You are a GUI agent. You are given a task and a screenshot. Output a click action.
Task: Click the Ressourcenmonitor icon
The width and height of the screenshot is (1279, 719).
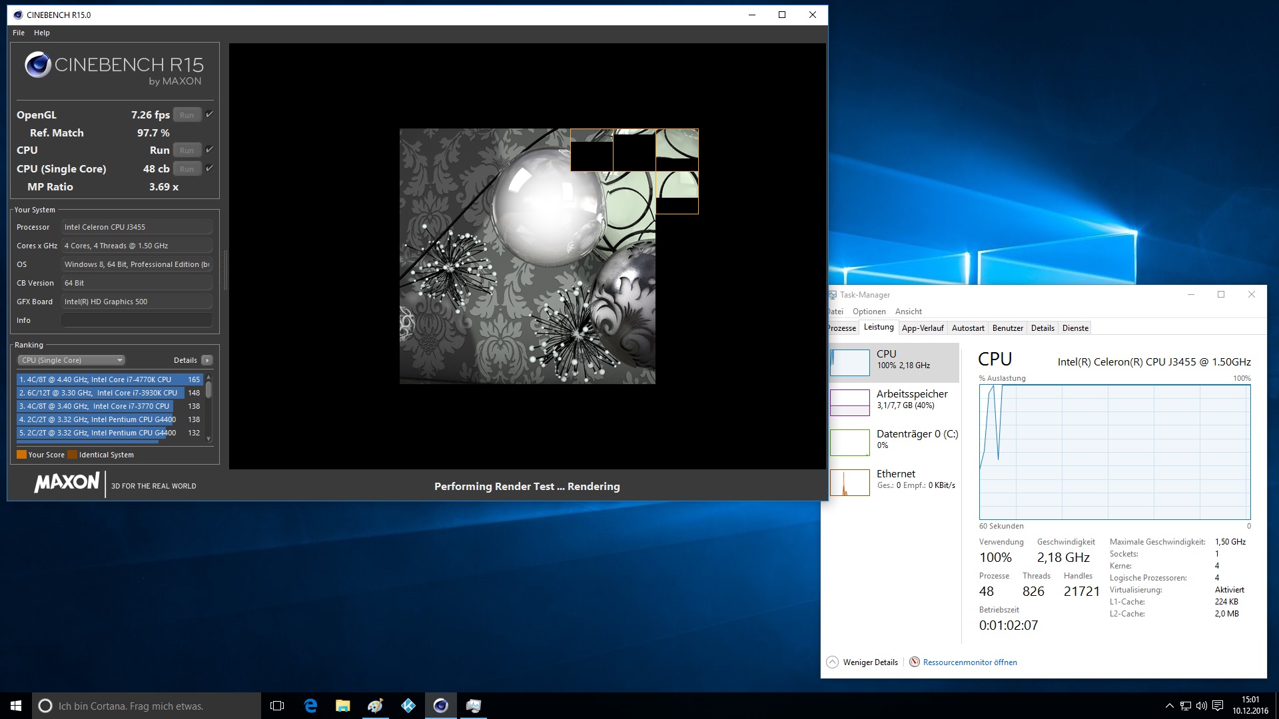(915, 662)
